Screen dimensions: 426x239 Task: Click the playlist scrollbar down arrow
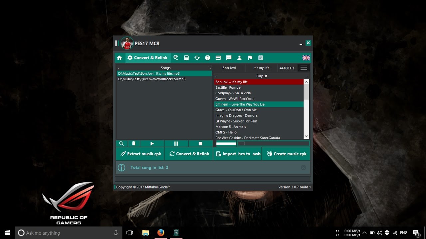(x=307, y=136)
